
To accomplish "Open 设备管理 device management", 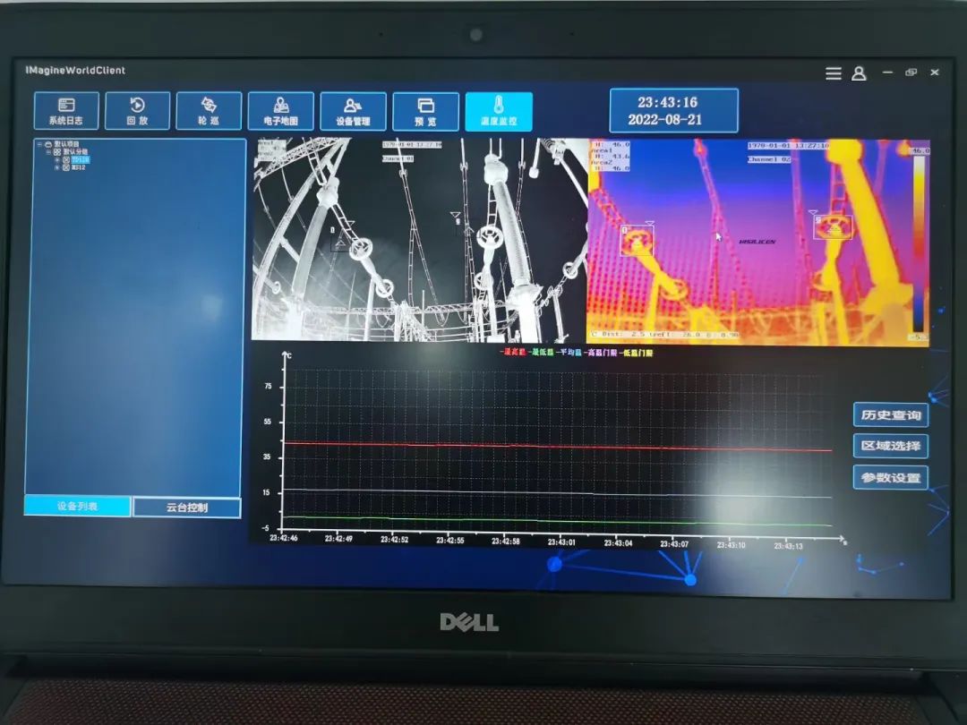I will [353, 112].
